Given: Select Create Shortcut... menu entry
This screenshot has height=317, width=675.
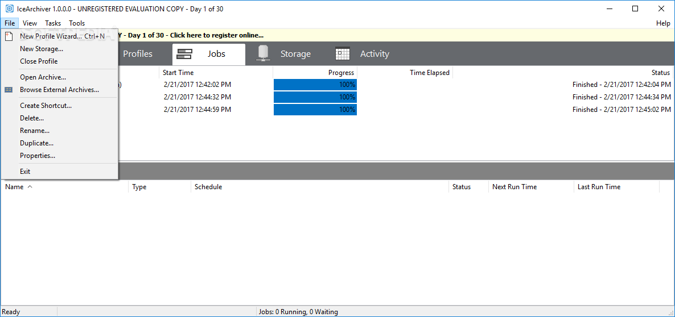Looking at the screenshot, I should click(x=59, y=106).
